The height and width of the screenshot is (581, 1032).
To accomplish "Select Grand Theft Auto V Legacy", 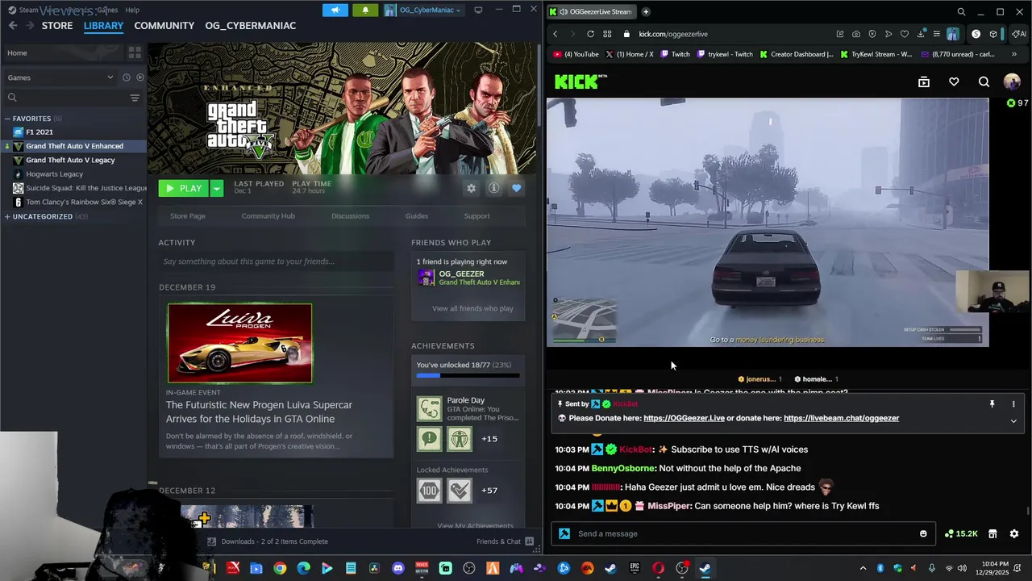I will pyautogui.click(x=70, y=160).
